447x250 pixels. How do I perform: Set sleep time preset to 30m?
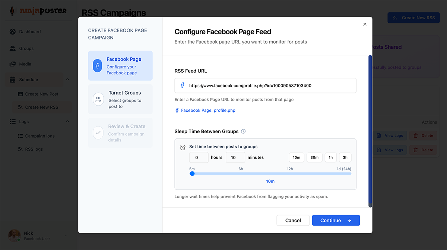[x=314, y=157]
